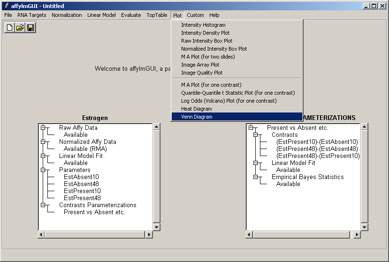Click the New file toolbar icon
This screenshot has height=262, width=389.
(x=10, y=28)
